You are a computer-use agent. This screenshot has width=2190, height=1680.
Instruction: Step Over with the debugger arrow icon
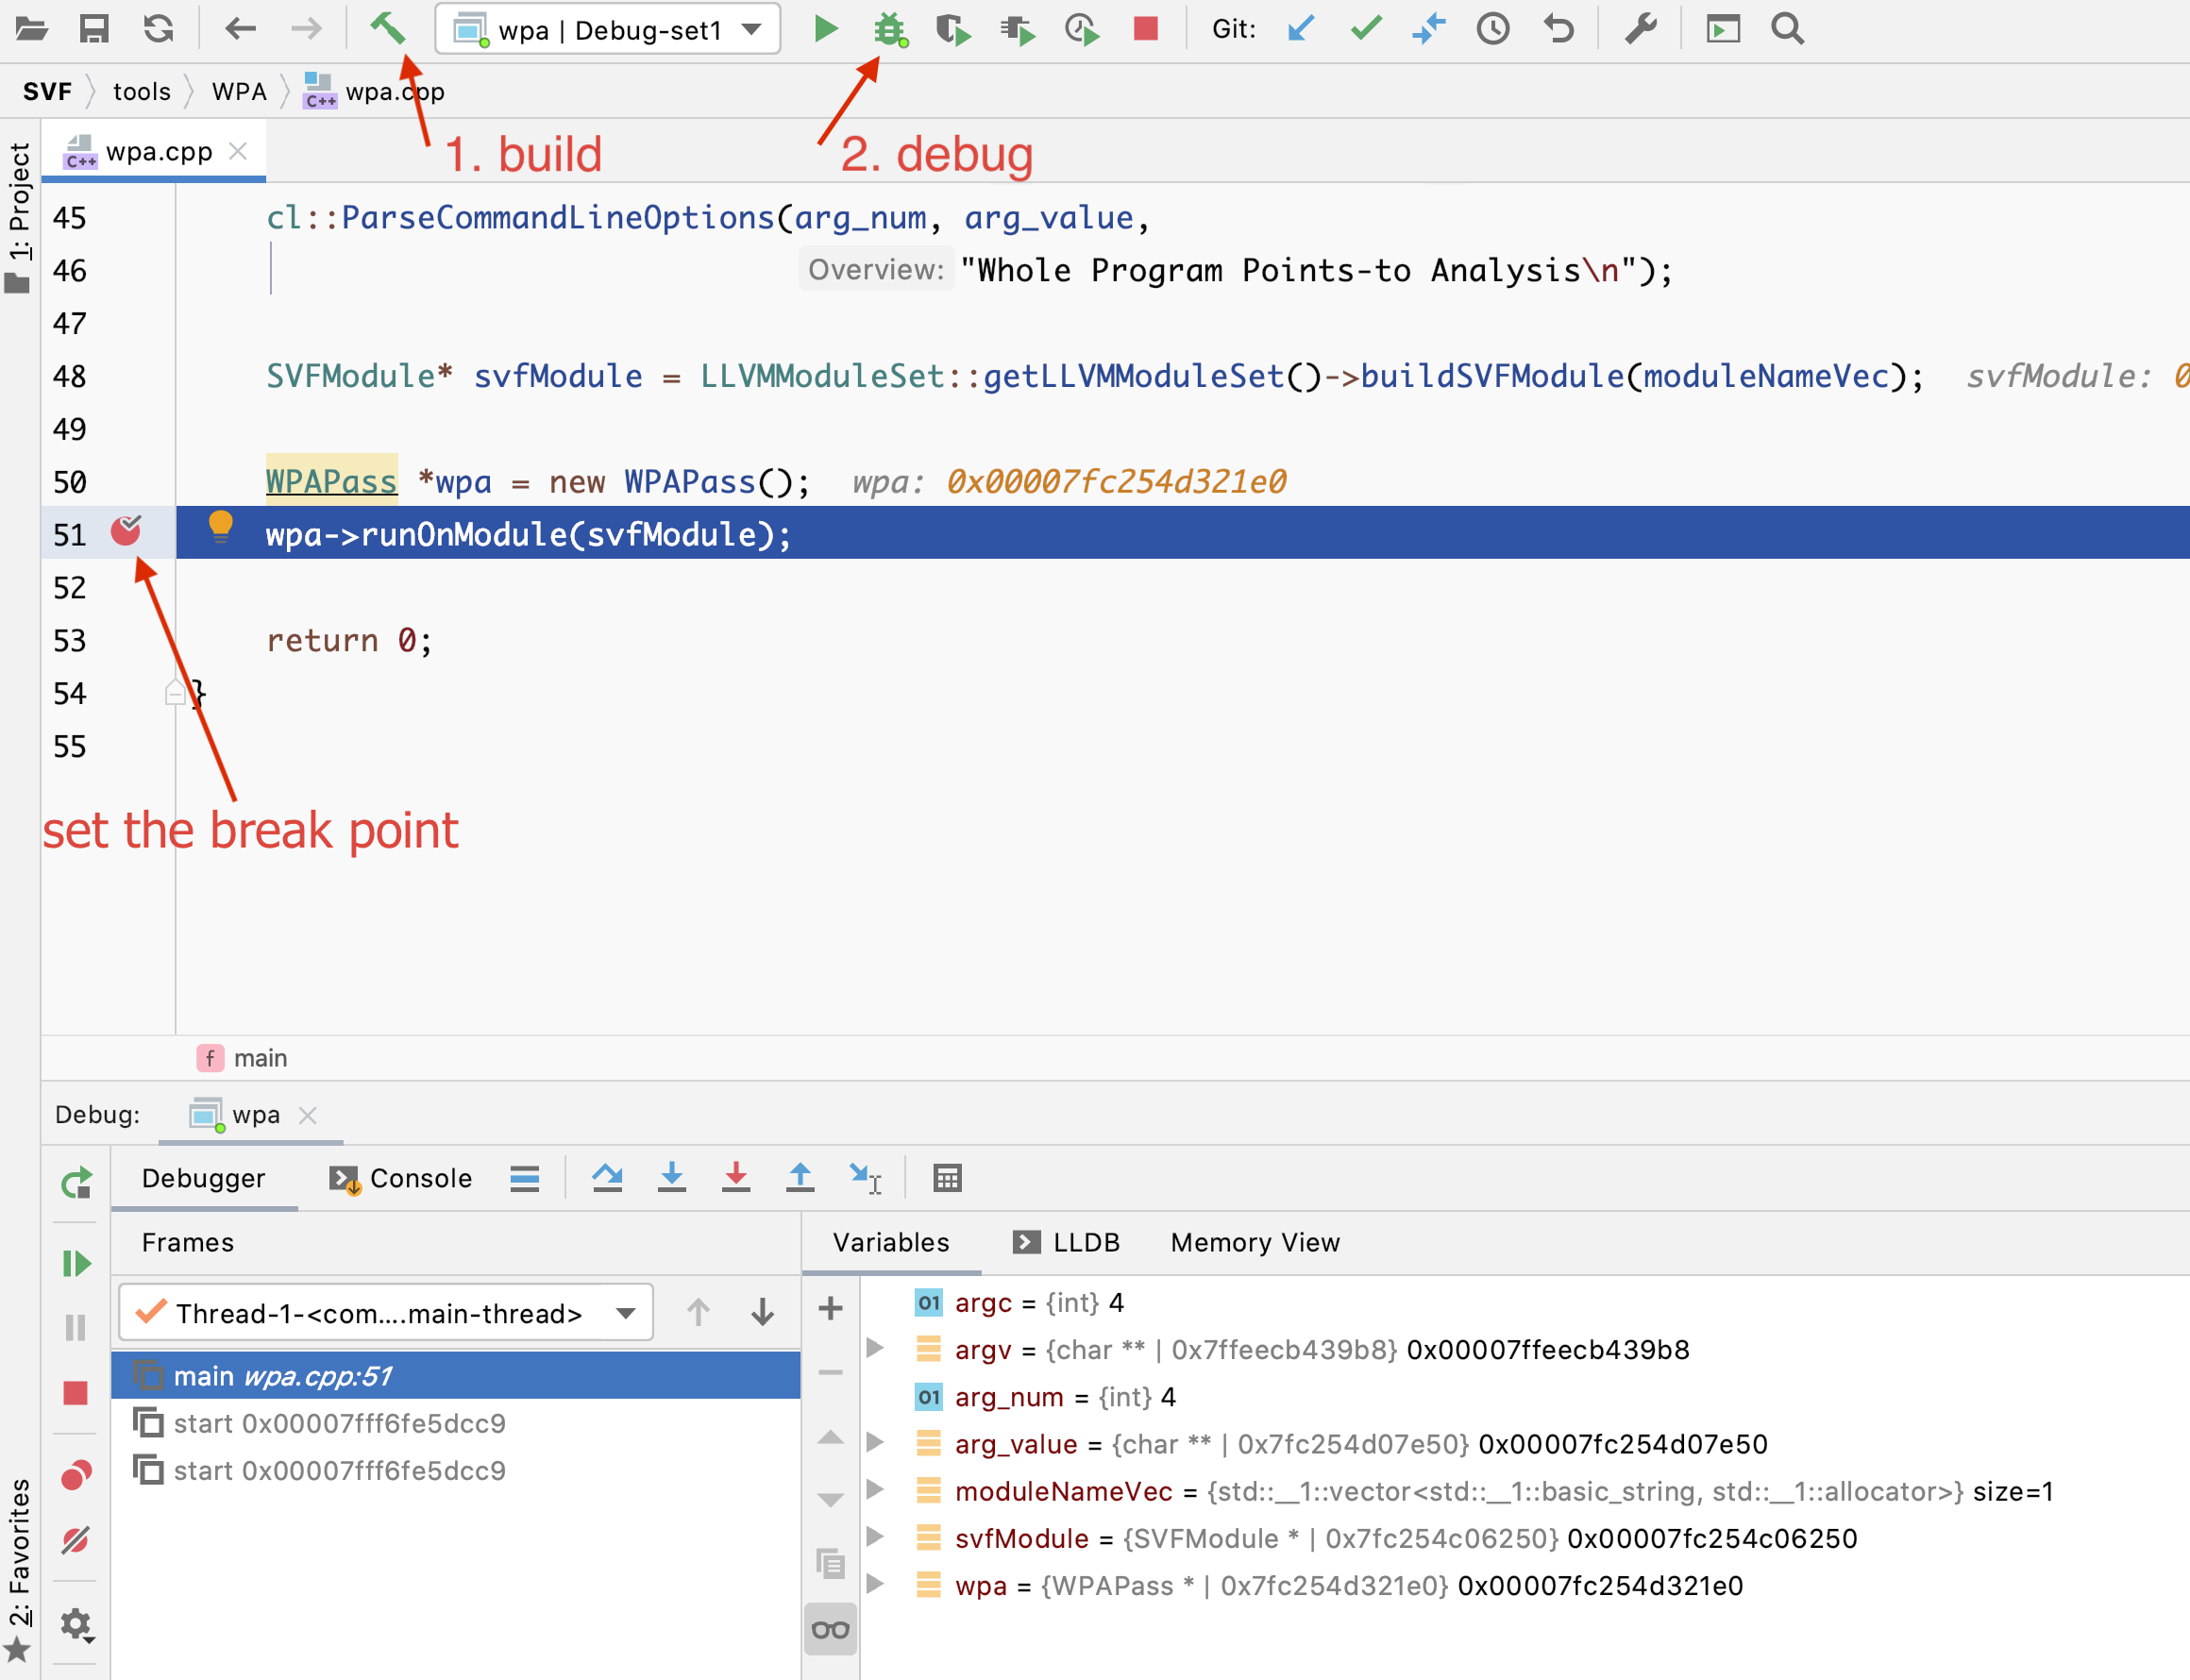coord(607,1178)
